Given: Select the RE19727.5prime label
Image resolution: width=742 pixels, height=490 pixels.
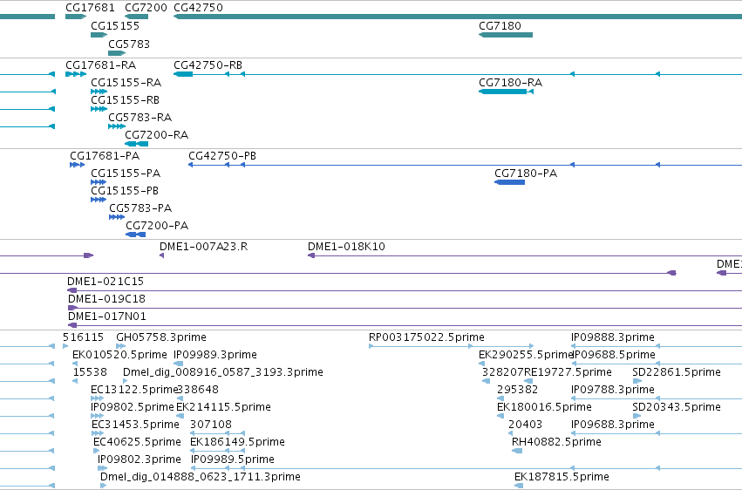Looking at the screenshot, I should point(568,372).
